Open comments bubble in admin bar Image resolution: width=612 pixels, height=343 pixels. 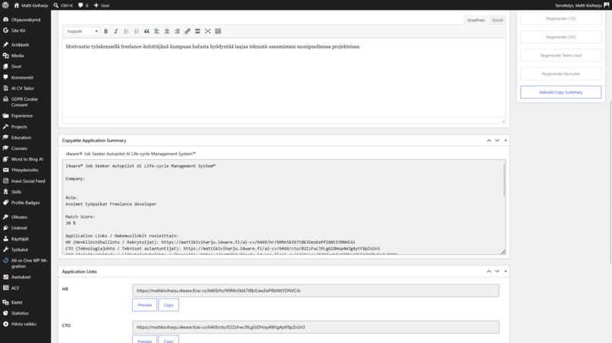(x=83, y=5)
